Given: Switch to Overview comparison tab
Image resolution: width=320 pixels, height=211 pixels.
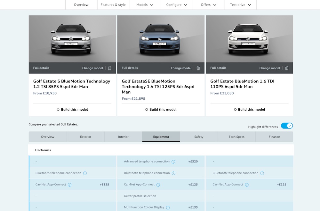Looking at the screenshot, I should [48, 137].
